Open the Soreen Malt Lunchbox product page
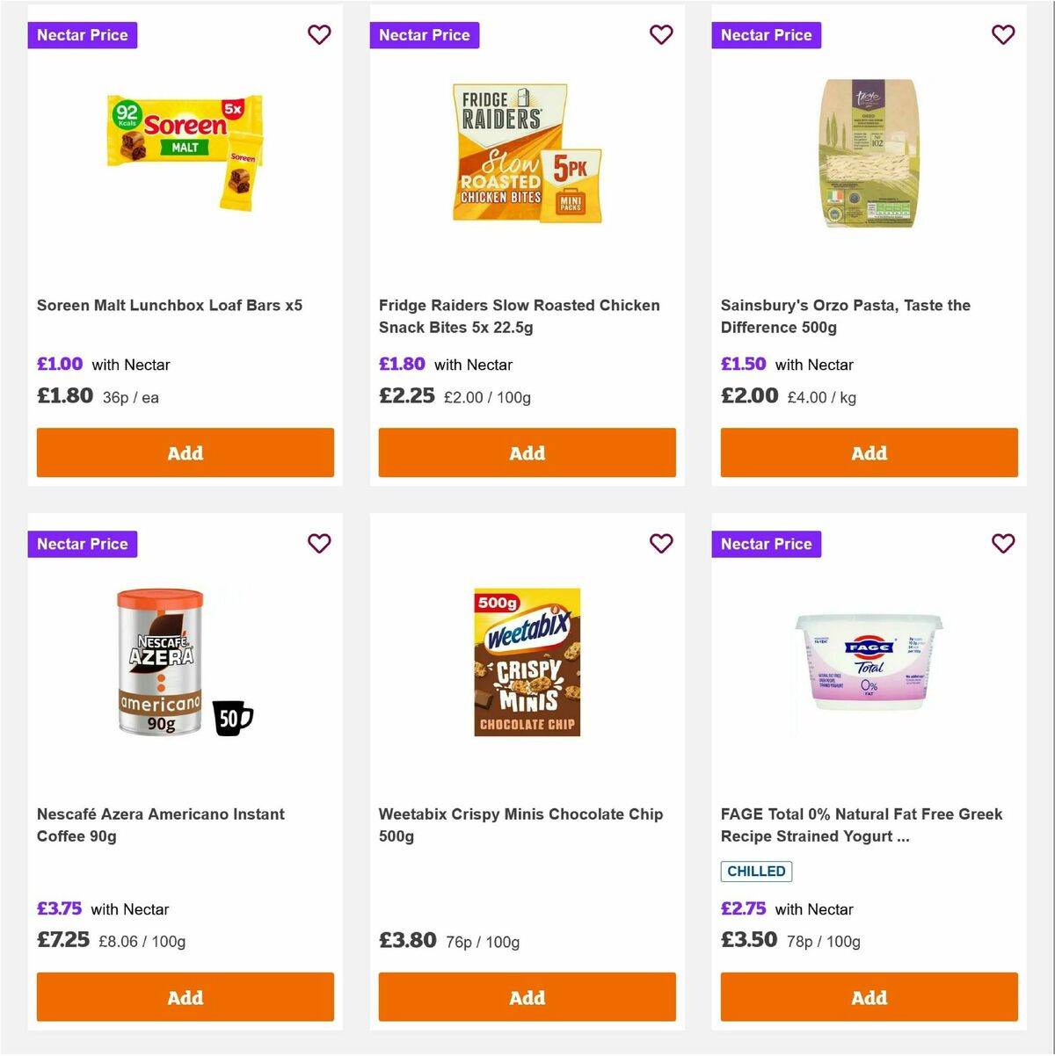 tap(170, 305)
